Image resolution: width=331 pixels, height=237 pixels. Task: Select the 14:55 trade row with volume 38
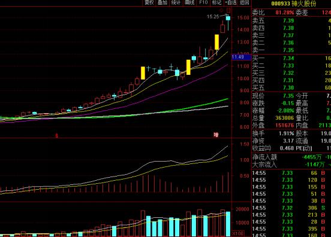pyautogui.click(x=291, y=200)
